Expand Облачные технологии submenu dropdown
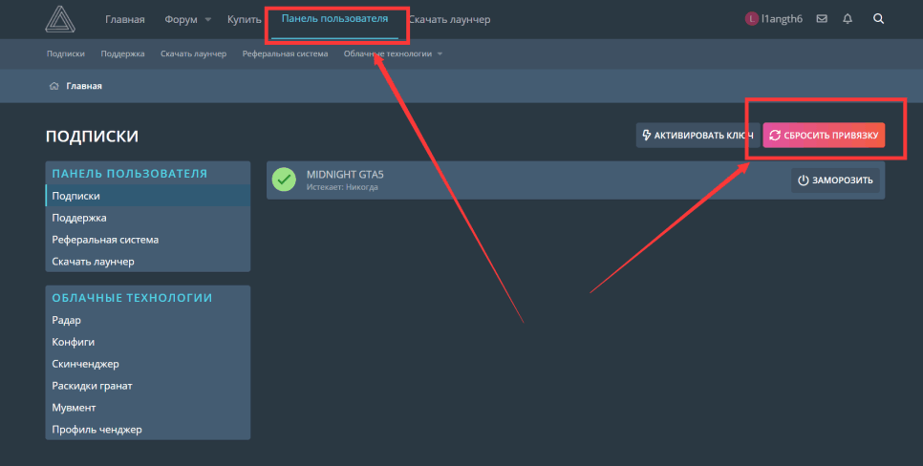This screenshot has height=466, width=923. [x=440, y=53]
